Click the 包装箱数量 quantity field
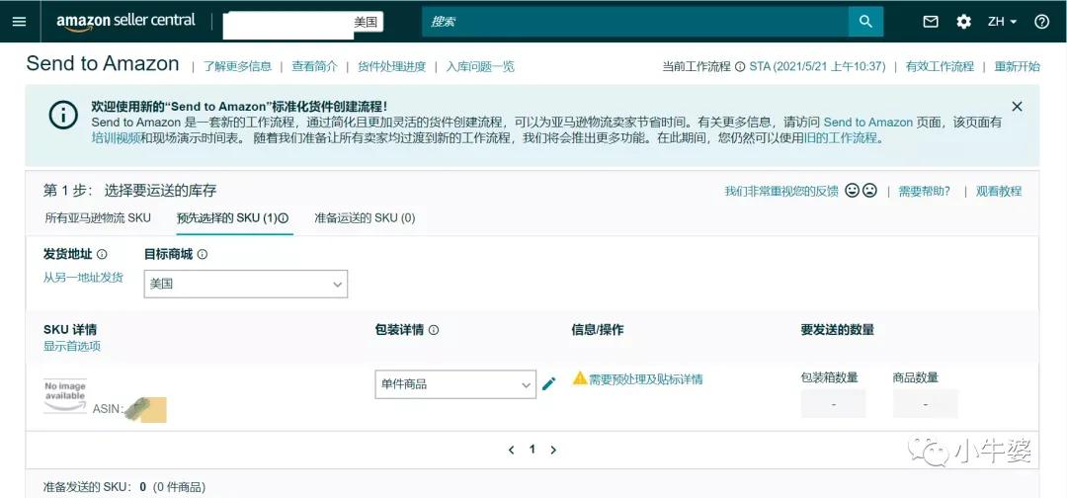Image resolution: width=1067 pixels, height=498 pixels. coord(834,403)
